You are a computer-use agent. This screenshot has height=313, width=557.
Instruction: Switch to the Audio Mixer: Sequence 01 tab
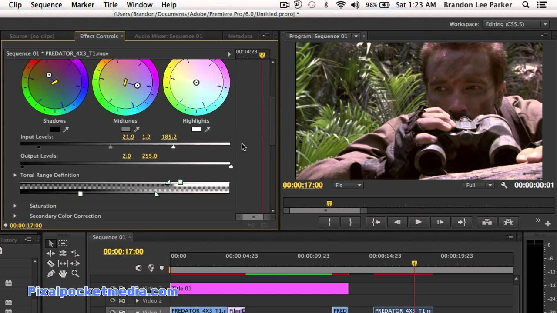click(168, 36)
